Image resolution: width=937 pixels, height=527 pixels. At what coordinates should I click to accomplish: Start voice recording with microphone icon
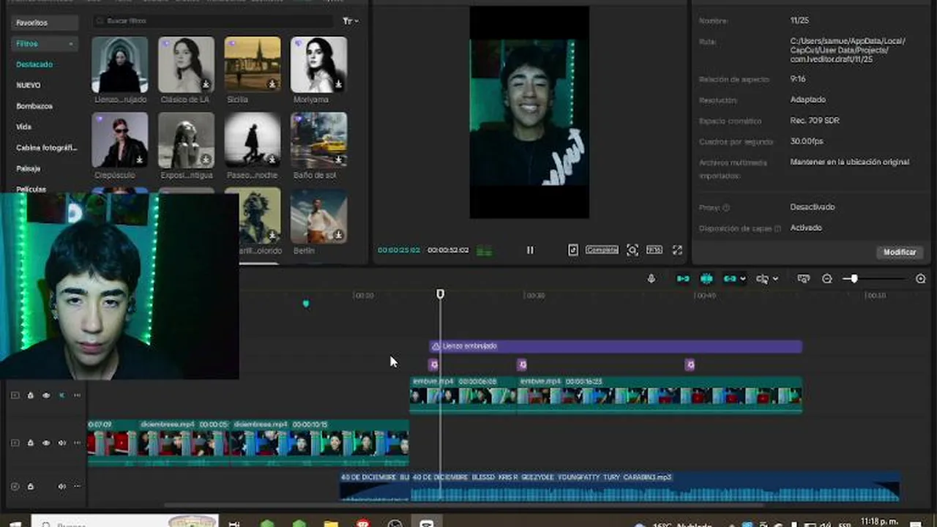tap(652, 279)
